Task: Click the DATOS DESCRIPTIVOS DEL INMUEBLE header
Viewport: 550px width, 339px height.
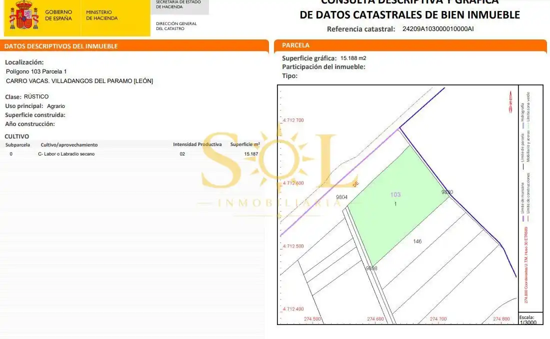Action: pos(61,46)
